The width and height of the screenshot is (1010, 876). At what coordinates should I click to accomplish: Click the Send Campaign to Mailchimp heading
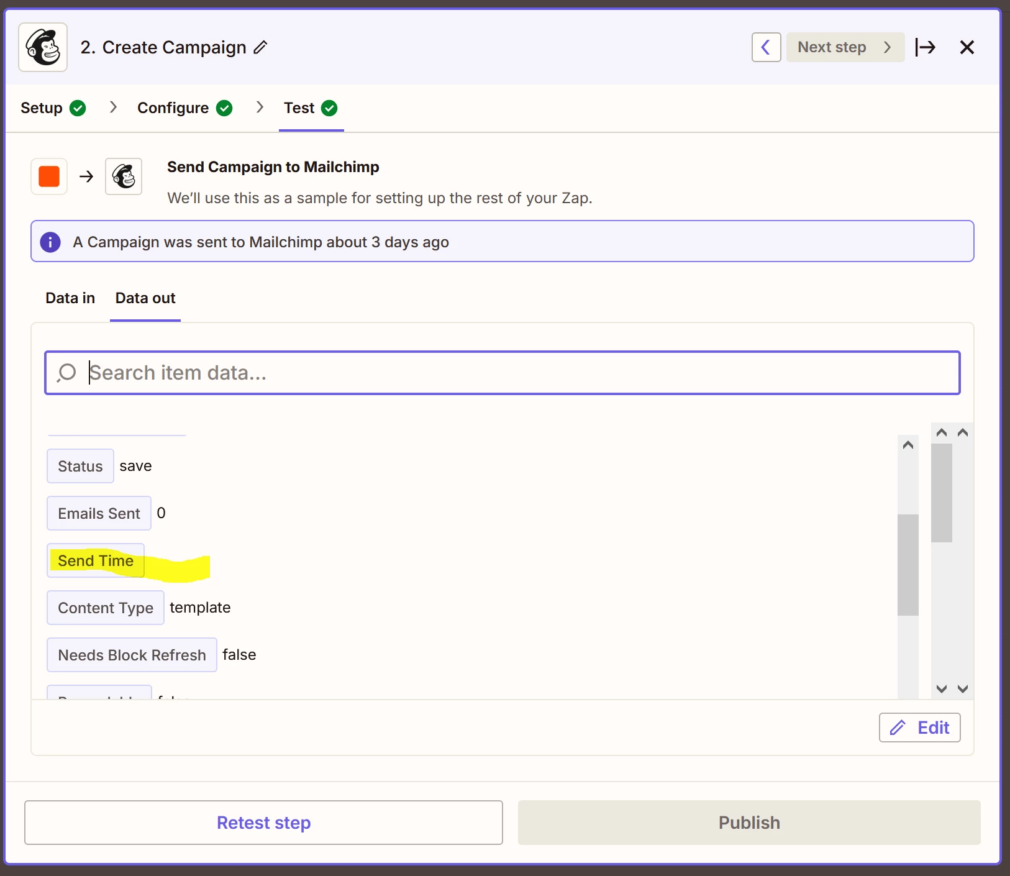(x=273, y=167)
